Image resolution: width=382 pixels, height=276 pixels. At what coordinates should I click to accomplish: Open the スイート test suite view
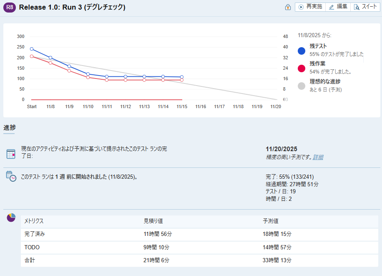(x=365, y=7)
